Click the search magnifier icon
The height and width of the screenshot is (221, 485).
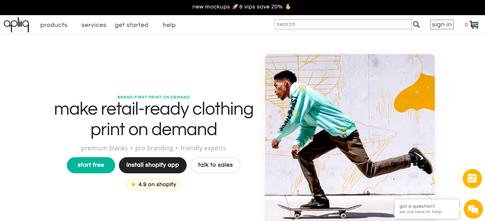(x=416, y=25)
